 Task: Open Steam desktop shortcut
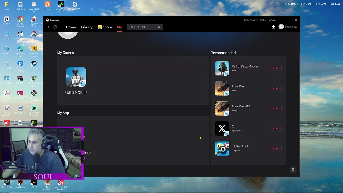click(34, 65)
